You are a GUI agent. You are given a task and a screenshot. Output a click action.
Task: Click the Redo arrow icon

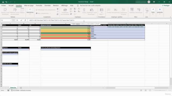[x=10, y=2]
